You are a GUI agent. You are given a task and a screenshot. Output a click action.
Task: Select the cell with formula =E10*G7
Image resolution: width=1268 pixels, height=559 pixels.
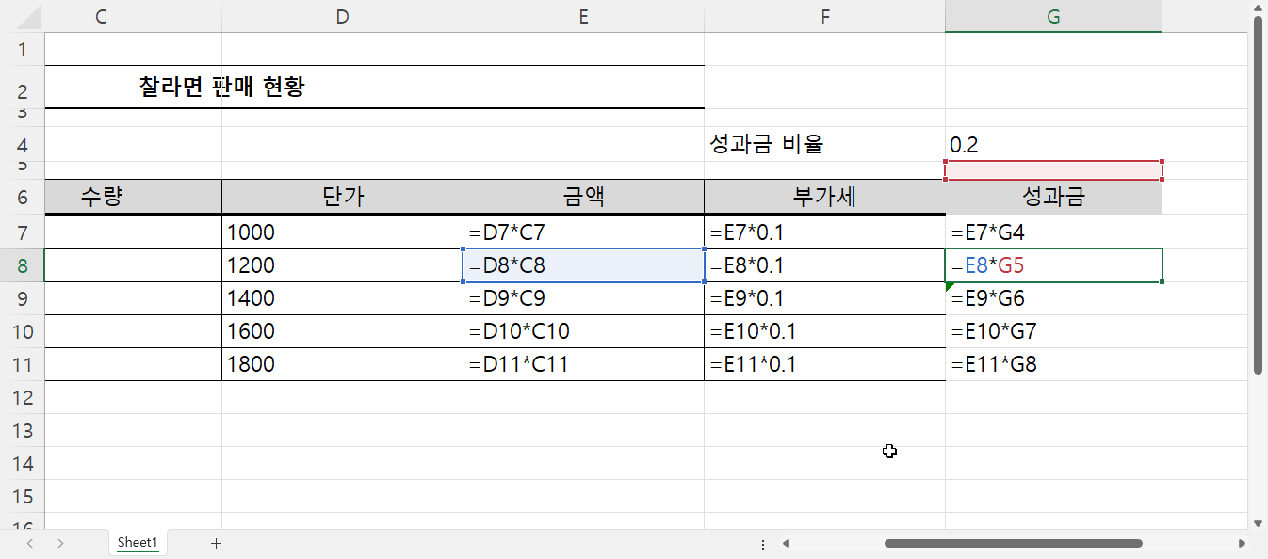pos(1053,331)
